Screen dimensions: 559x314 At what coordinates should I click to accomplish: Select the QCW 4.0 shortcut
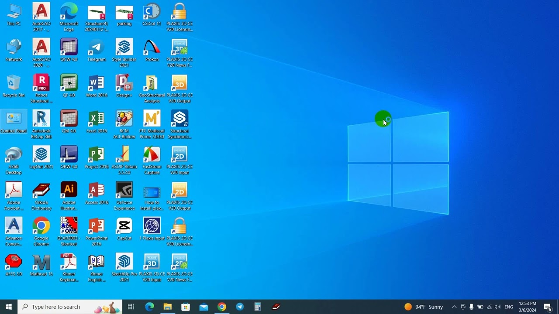69,51
